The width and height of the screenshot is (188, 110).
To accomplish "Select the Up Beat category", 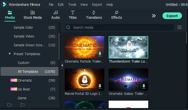I will (29, 89).
